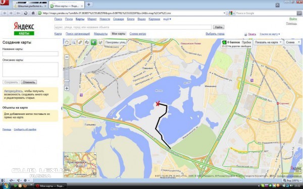Select the ruler distance measuring tool
The height and width of the screenshot is (189, 303).
click(x=80, y=42)
